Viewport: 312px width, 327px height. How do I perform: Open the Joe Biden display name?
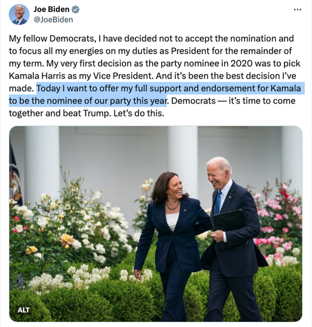(51, 9)
